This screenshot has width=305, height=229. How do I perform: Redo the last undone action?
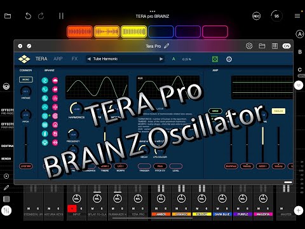tap(41, 16)
